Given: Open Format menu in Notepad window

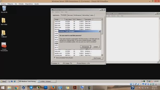Looking at the screenshot, I should 113,16.
